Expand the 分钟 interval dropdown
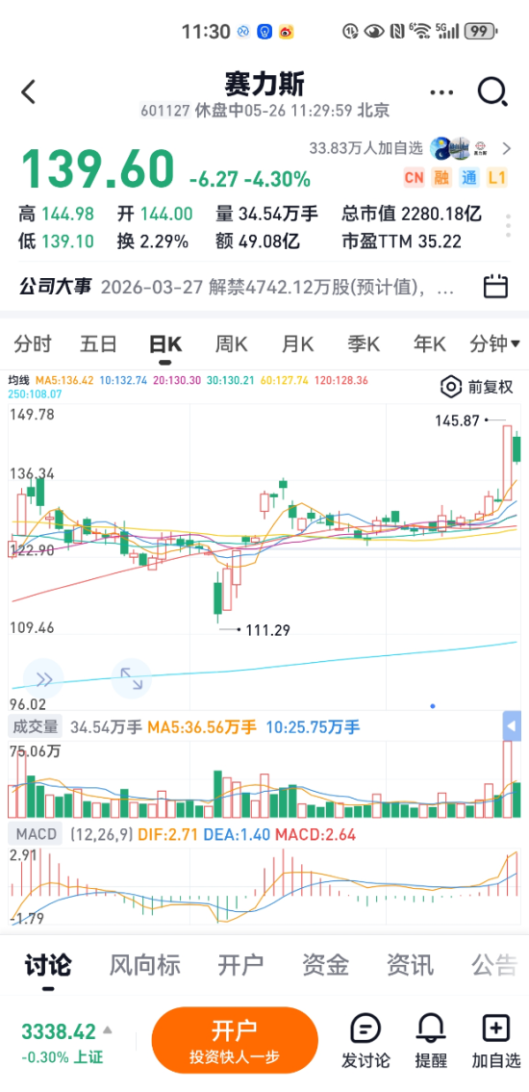This screenshot has height=1092, width=529. pyautogui.click(x=495, y=343)
